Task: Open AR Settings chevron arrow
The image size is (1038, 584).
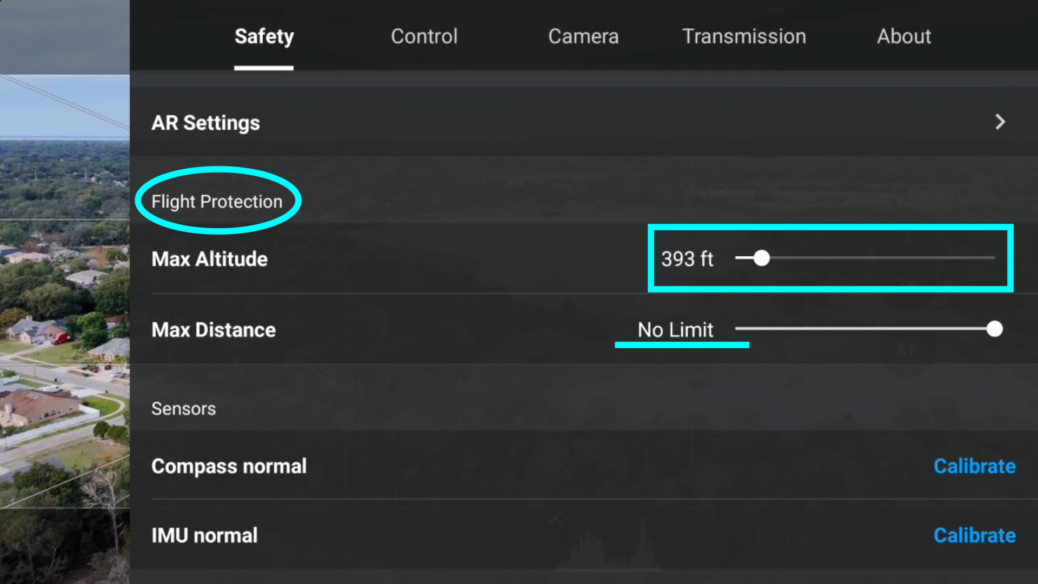Action: [1000, 122]
